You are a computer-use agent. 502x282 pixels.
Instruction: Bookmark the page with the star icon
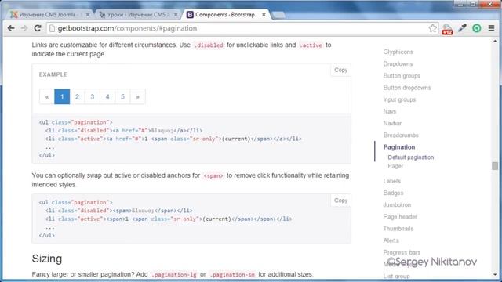(x=432, y=28)
